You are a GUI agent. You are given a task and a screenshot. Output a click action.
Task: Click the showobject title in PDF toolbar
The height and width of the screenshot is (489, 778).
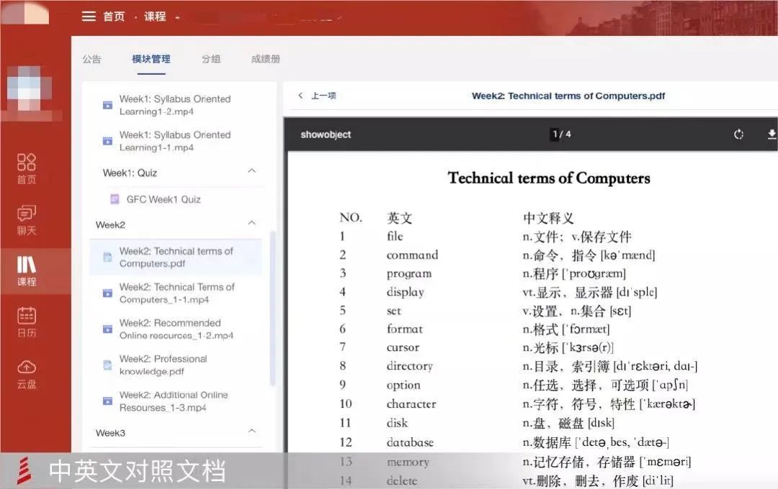(x=326, y=134)
